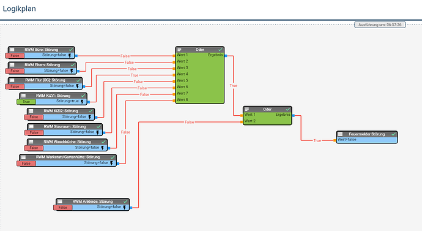The image size is (422, 231).
Task: Click the lightning bolt icon in RWM Flur [OG] node
Action: 77,86
